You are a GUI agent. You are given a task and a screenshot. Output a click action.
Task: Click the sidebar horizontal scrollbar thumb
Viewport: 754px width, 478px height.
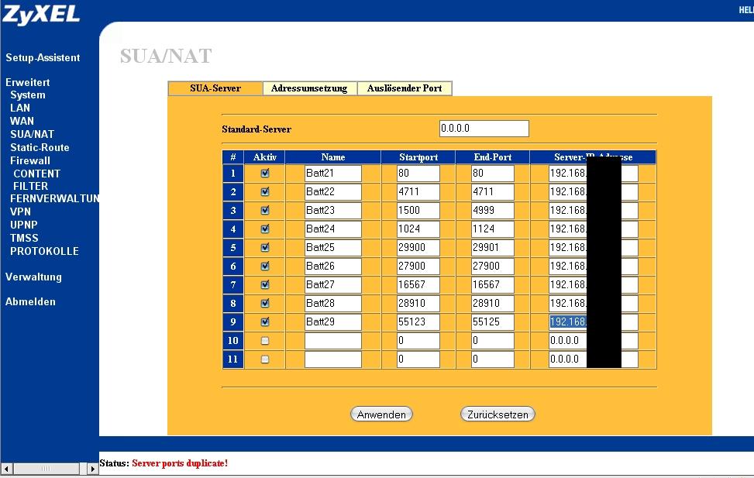coord(46,469)
